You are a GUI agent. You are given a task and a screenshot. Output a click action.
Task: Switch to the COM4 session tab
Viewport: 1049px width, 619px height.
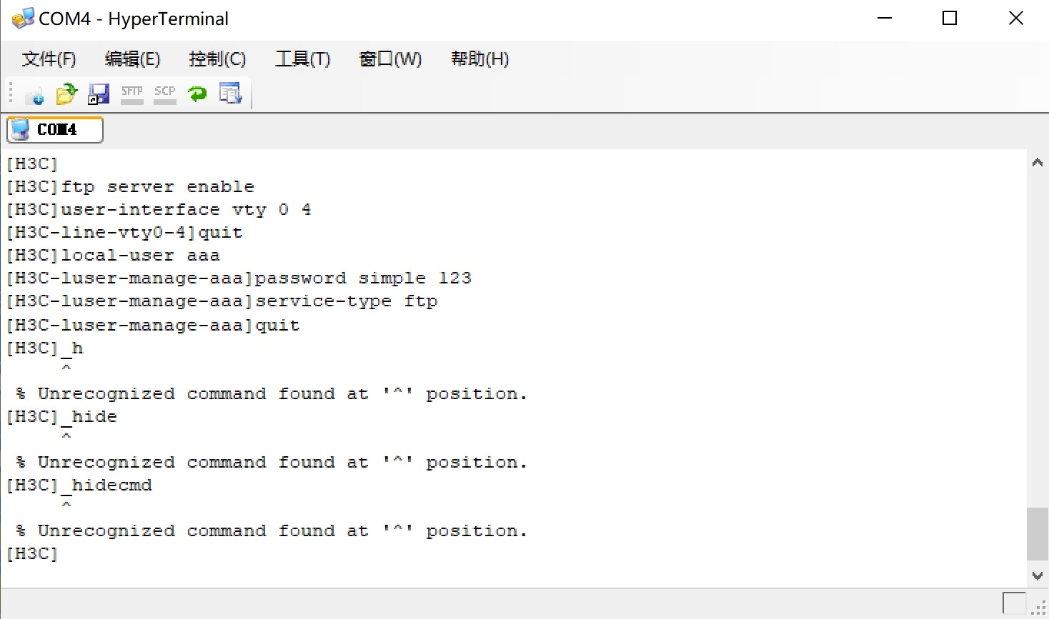55,130
